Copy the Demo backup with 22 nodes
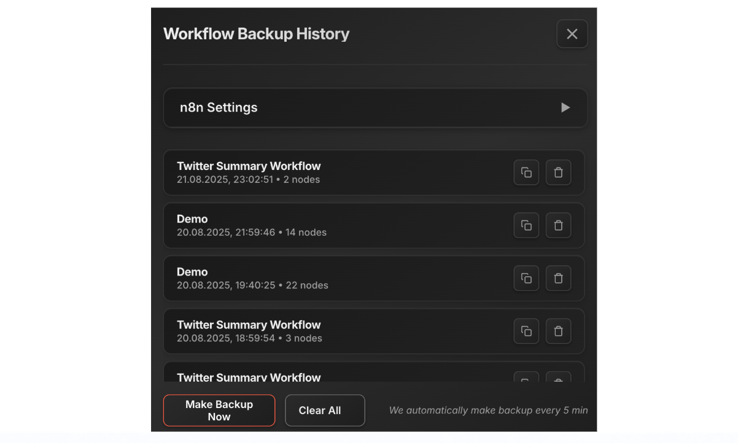The height and width of the screenshot is (443, 738). tap(526, 278)
